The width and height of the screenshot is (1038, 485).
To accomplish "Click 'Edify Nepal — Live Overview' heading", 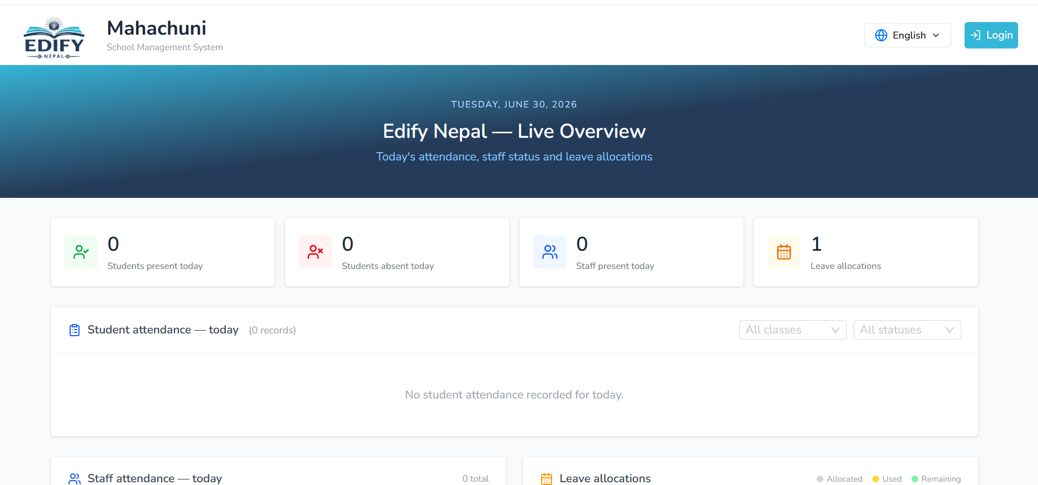I will click(x=514, y=131).
